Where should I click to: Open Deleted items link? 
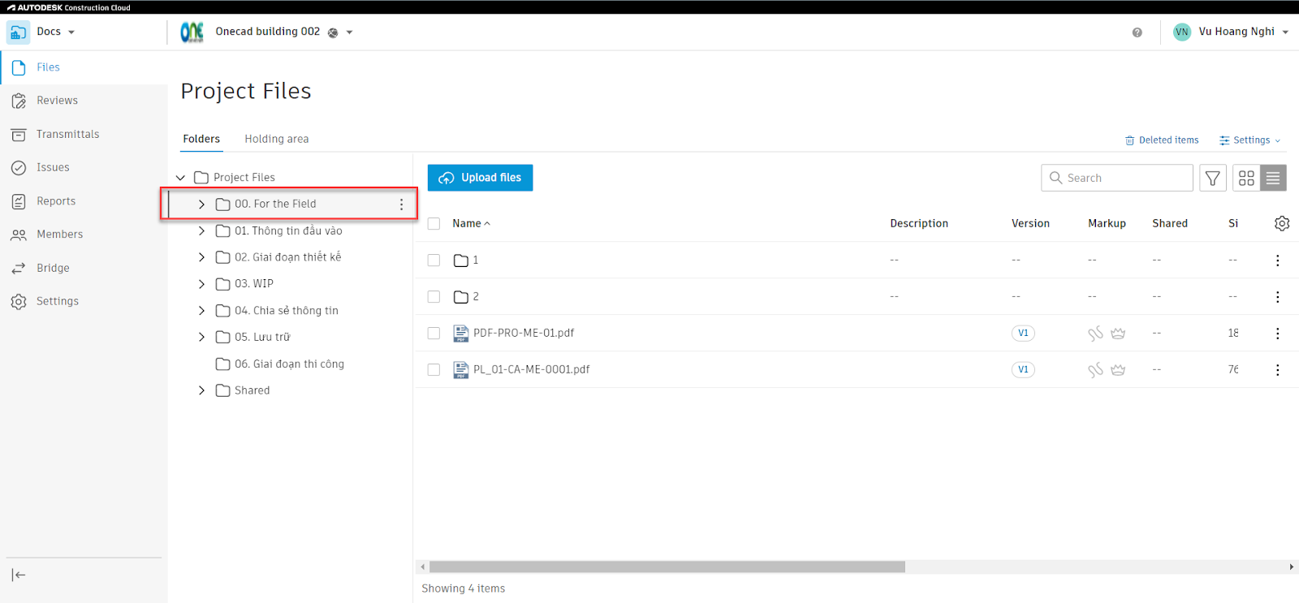point(1162,140)
